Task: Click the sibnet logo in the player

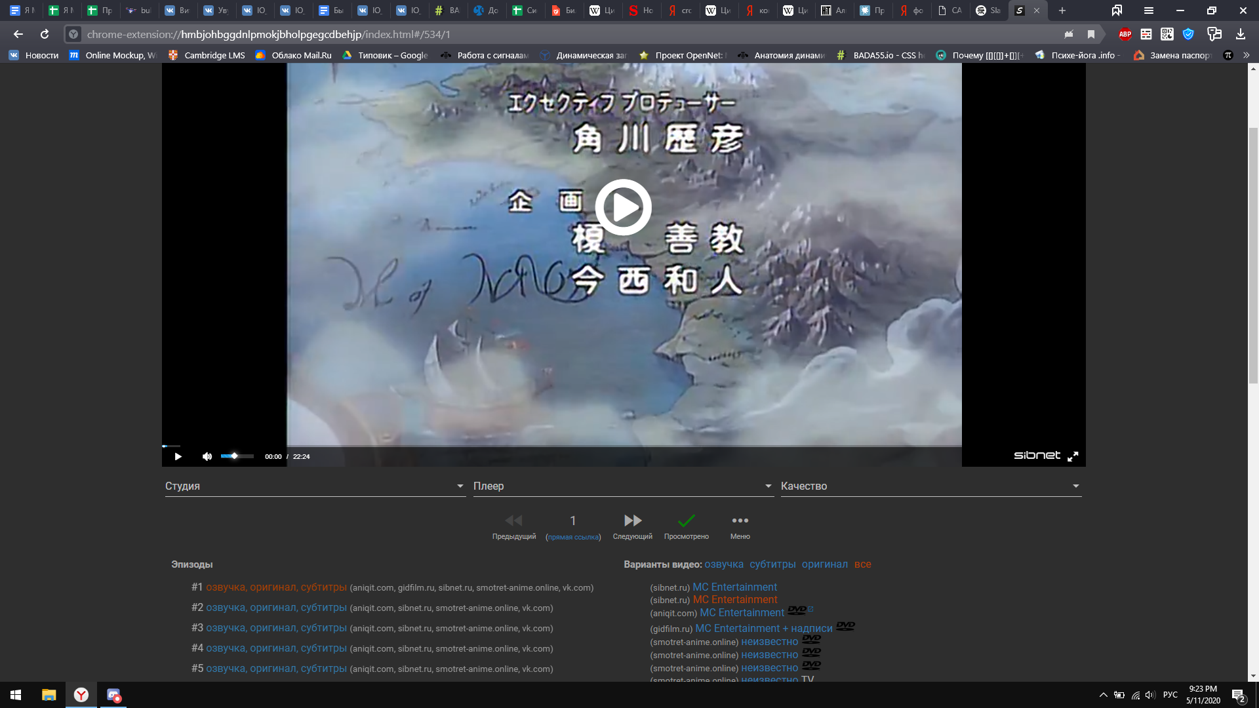Action: click(x=1037, y=454)
